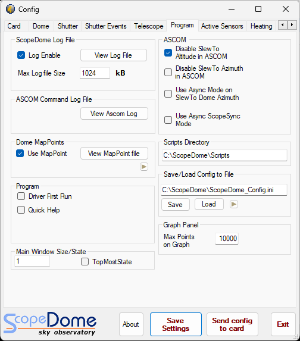Switch to the Telescope tab
Image resolution: width=300 pixels, height=341 pixels.
(149, 26)
